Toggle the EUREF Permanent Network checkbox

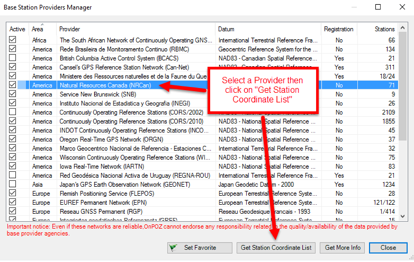coord(12,202)
